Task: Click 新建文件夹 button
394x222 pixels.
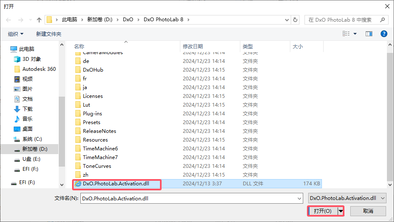Action: [48, 34]
